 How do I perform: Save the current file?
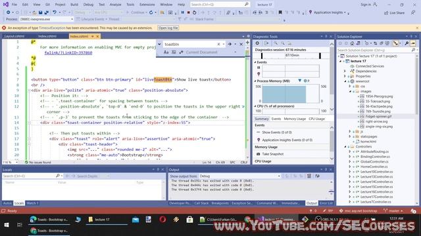click(x=41, y=12)
